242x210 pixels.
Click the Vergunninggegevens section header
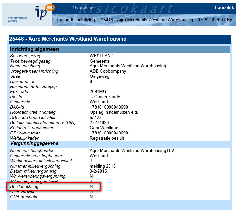pyautogui.click(x=34, y=143)
